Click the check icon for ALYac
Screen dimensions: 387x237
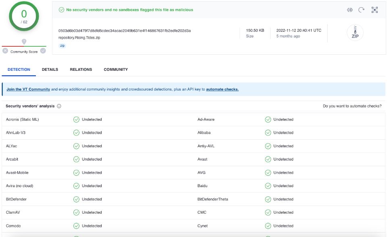[x=76, y=146]
